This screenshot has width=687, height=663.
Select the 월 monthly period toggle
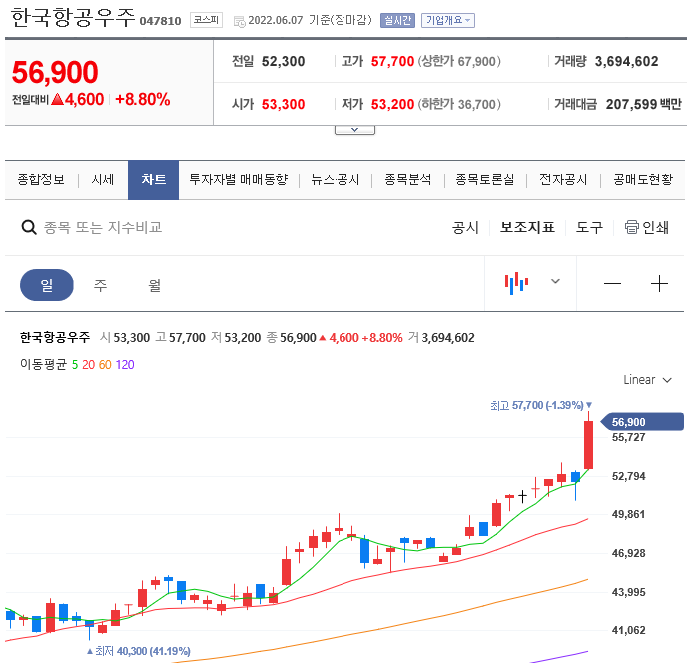click(154, 285)
